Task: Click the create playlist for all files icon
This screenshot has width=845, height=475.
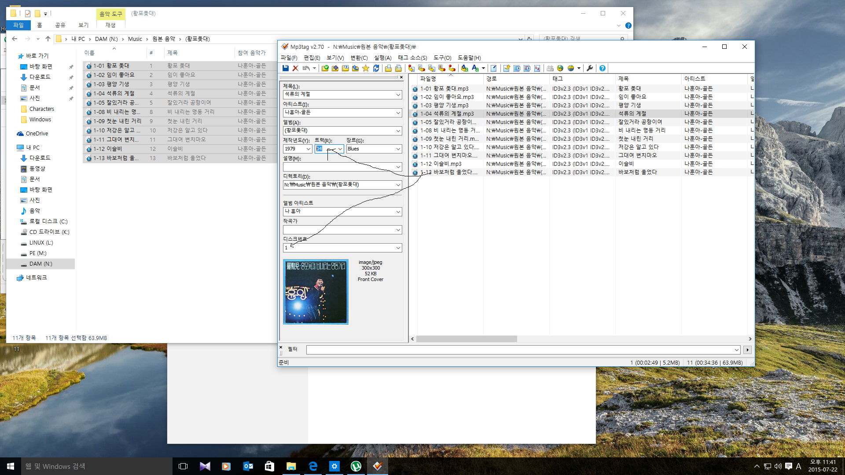Action: (388, 68)
